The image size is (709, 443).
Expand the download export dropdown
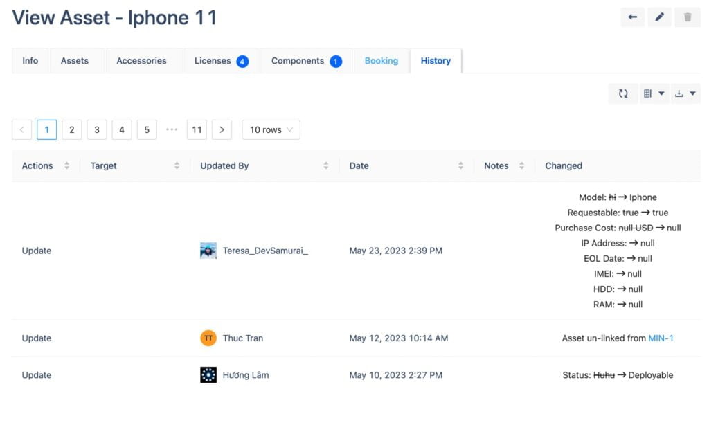click(x=685, y=93)
